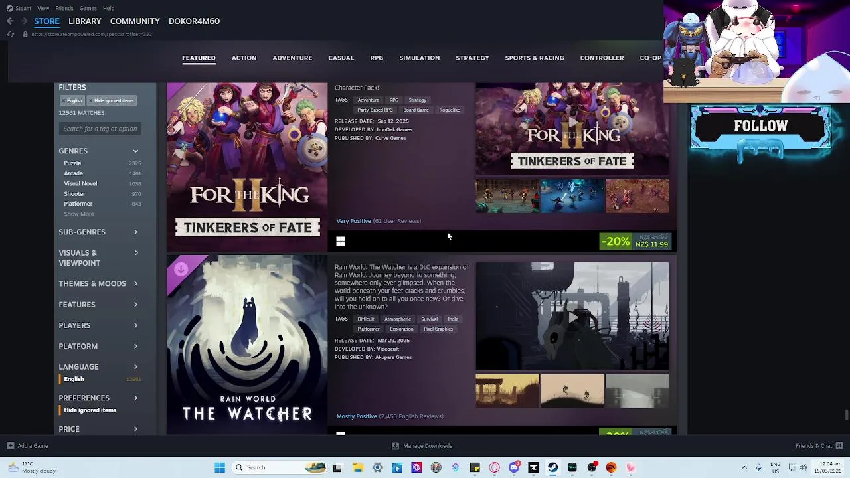
Task: Go back with the left arrow navigation icon
Action: pos(10,21)
